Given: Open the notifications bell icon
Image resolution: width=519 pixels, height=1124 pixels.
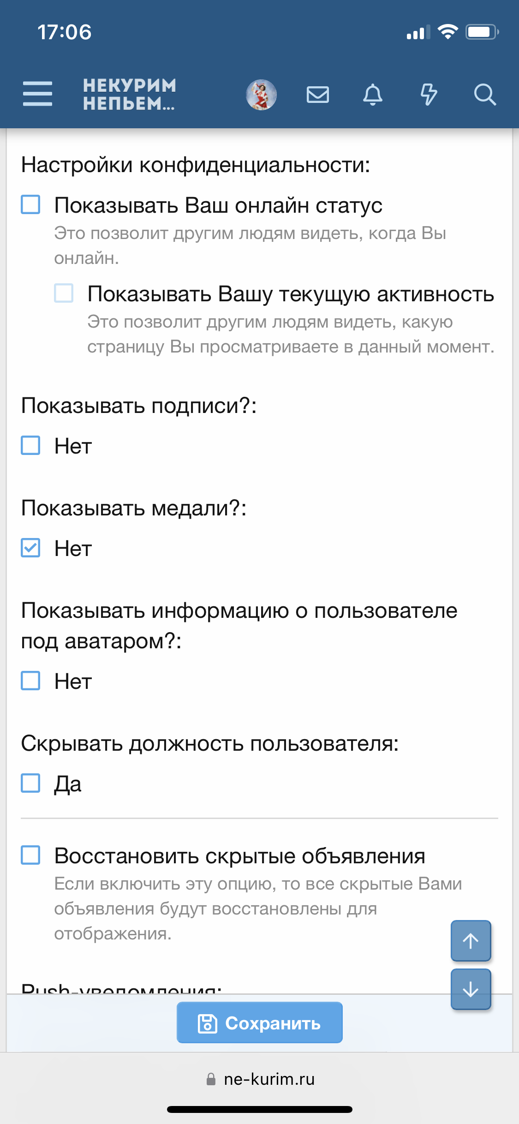Looking at the screenshot, I should coord(373,95).
